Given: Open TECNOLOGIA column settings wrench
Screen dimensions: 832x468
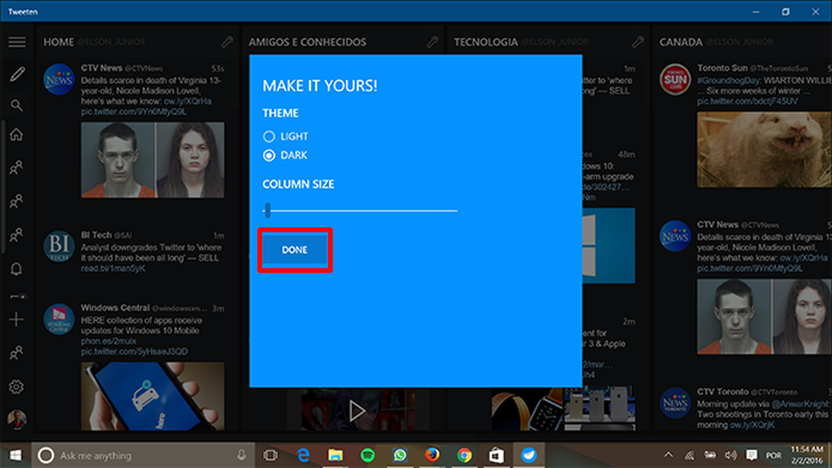Looking at the screenshot, I should (638, 42).
